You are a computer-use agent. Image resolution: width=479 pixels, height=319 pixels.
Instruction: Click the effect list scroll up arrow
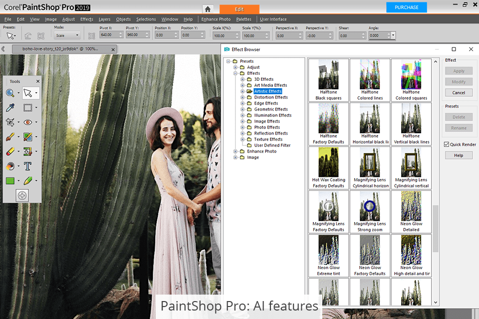[436, 62]
